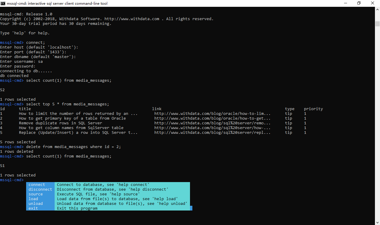
Task: Click the cmd icon in title bar
Action: click(x=3, y=3)
